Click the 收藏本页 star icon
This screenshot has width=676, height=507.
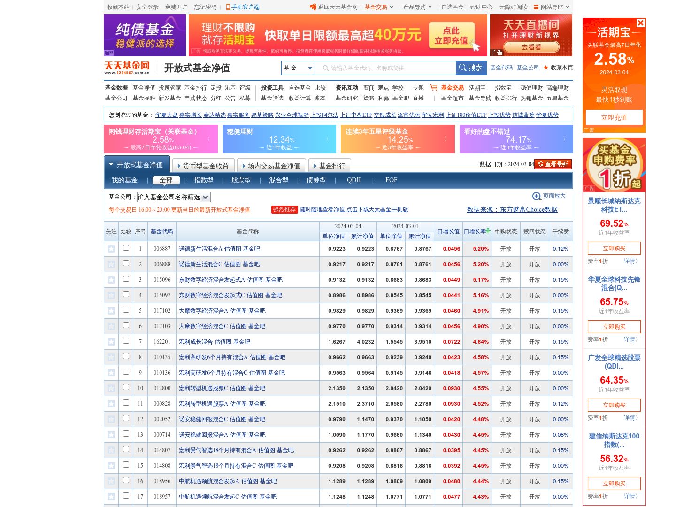tap(546, 68)
